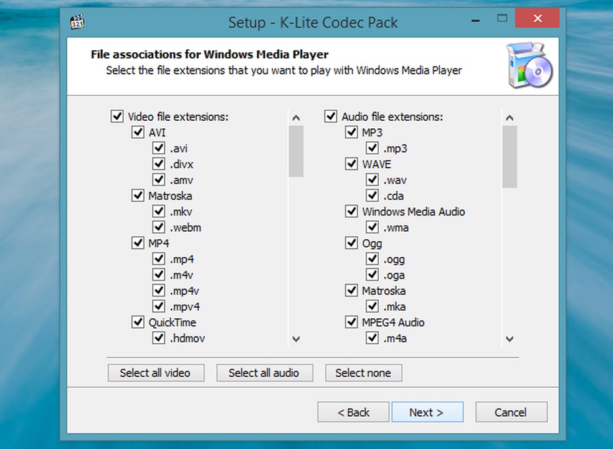Toggle the .mp4v checkbox
Screen dimensions: 613x449
[158, 290]
